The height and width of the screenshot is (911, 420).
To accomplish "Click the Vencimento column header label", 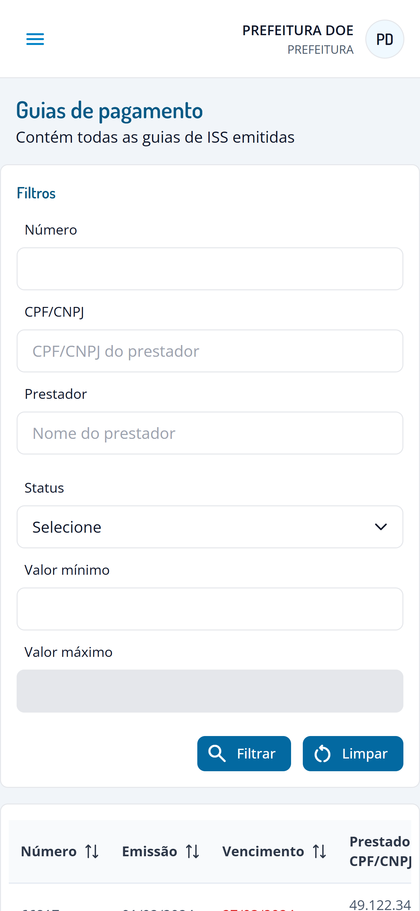I will click(263, 851).
